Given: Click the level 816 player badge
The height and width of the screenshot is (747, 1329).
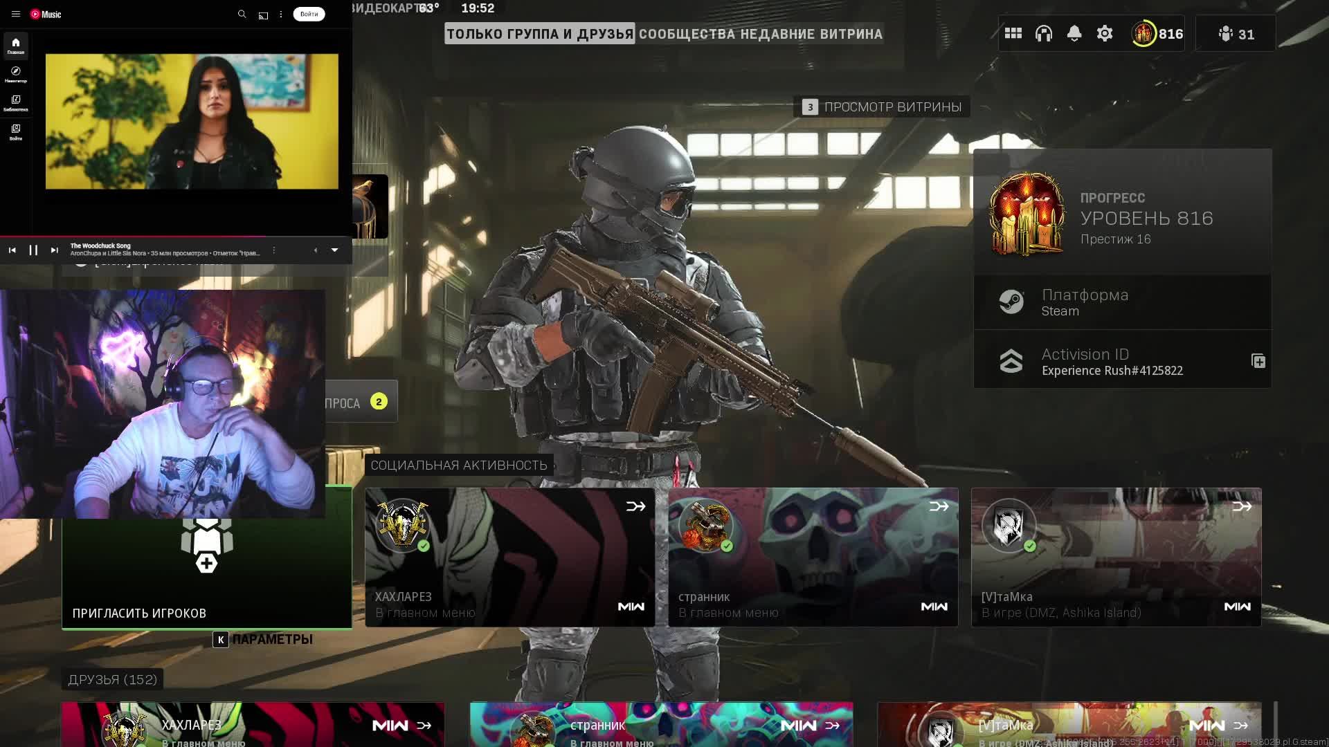Looking at the screenshot, I should [1157, 33].
